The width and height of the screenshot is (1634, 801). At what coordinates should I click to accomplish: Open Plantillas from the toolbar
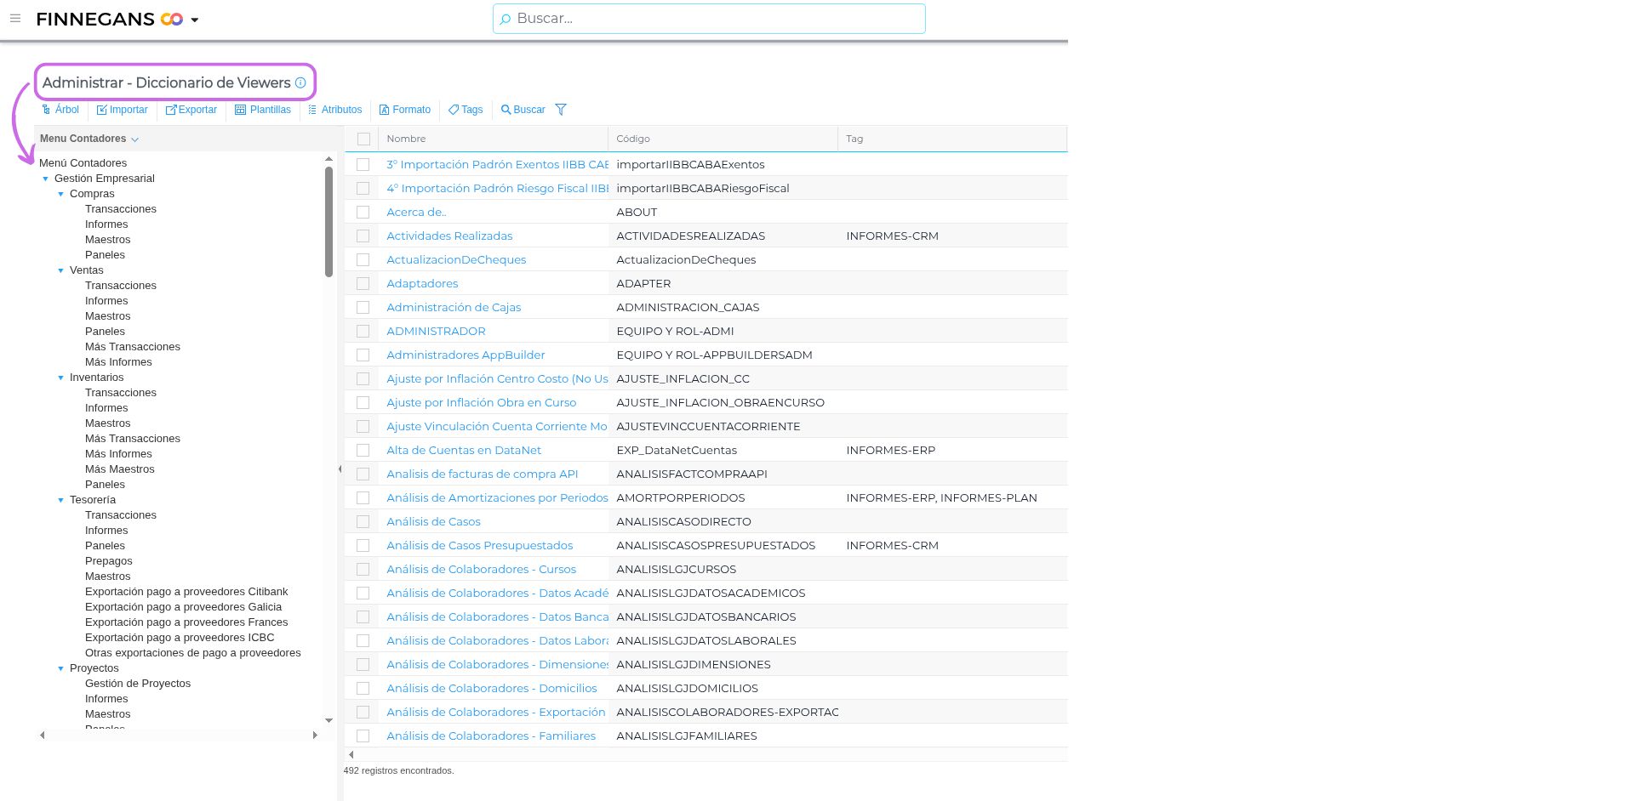263,110
